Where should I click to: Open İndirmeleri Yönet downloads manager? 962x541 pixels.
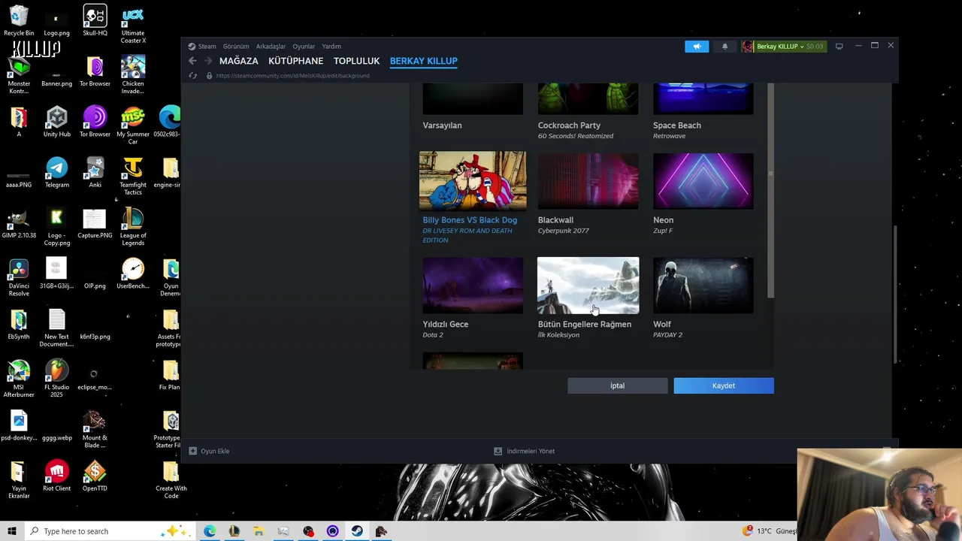point(531,451)
